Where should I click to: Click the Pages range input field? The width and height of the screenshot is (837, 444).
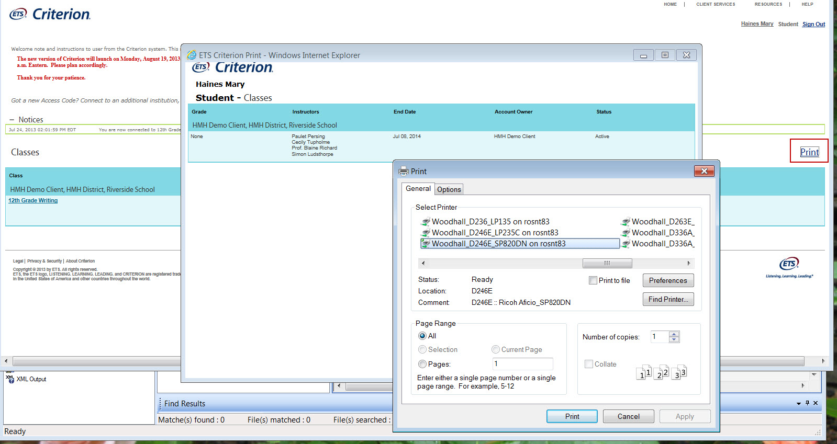point(522,364)
